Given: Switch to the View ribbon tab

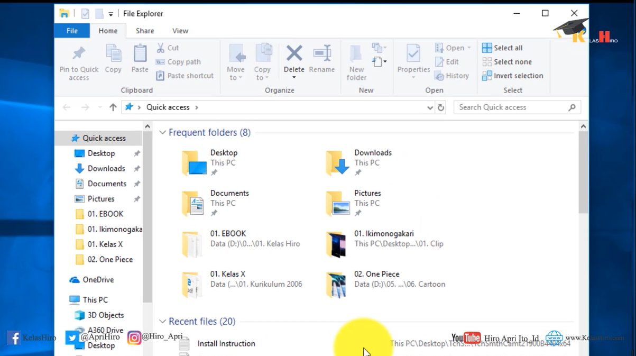Looking at the screenshot, I should pos(180,31).
